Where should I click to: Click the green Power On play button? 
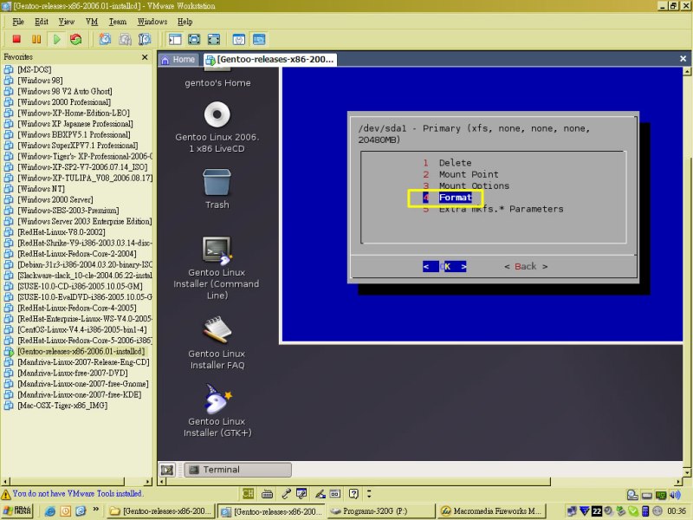[x=56, y=39]
